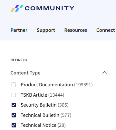The image size is (116, 130).
Task: Check the TSKB Article checkbox
Action: (x=14, y=95)
